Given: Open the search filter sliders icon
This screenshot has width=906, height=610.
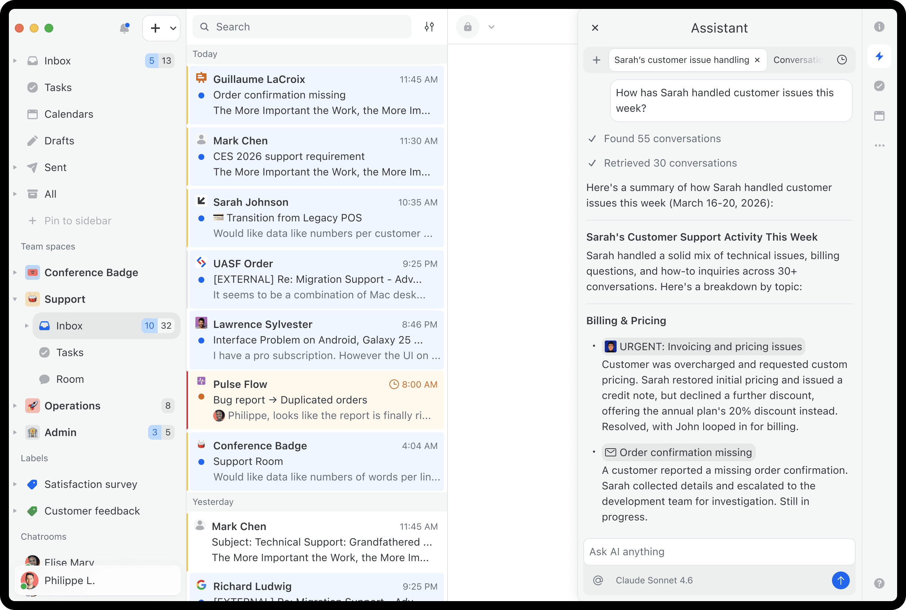Looking at the screenshot, I should click(x=429, y=27).
